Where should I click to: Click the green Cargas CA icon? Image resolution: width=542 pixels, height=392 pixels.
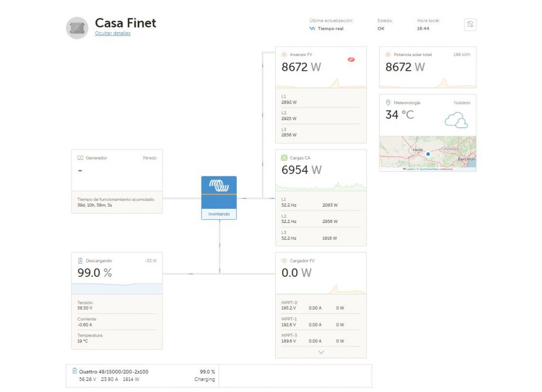pos(284,157)
